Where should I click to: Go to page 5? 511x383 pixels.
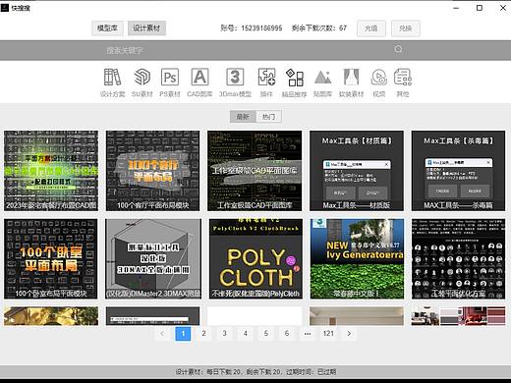coord(266,334)
